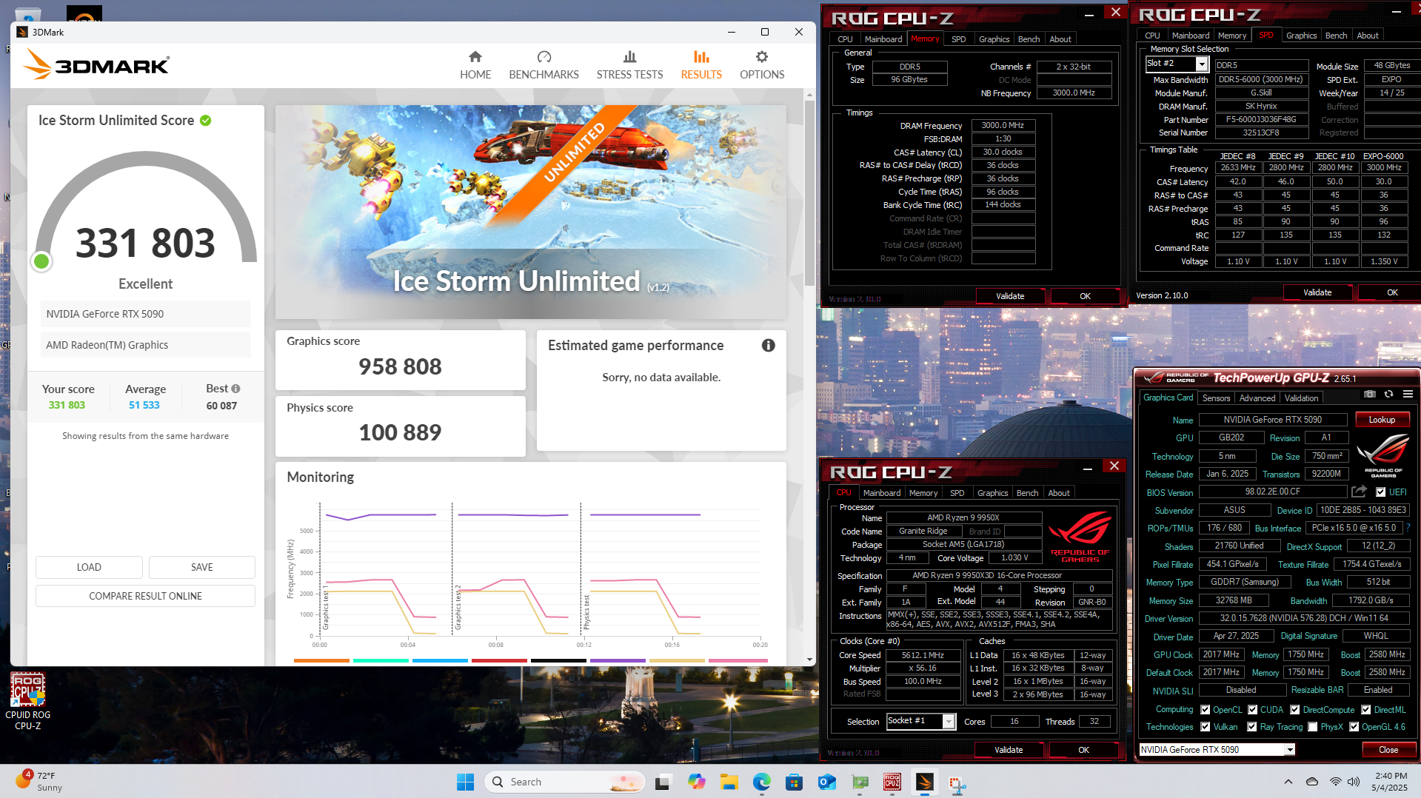Open Graphics tab in the CPU-Z SPD window

(1301, 36)
